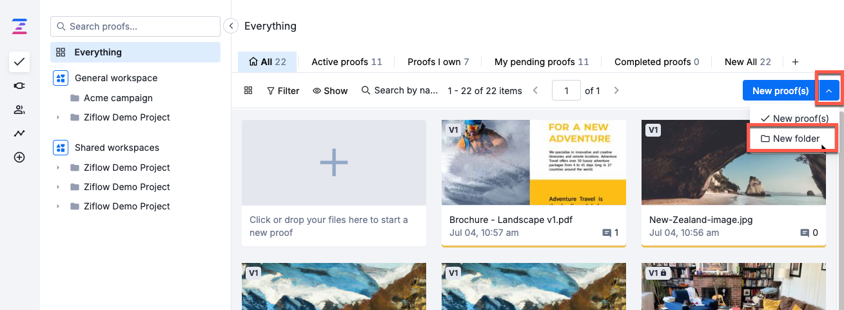Open the people sidebar icon
The width and height of the screenshot is (844, 310).
tap(19, 110)
